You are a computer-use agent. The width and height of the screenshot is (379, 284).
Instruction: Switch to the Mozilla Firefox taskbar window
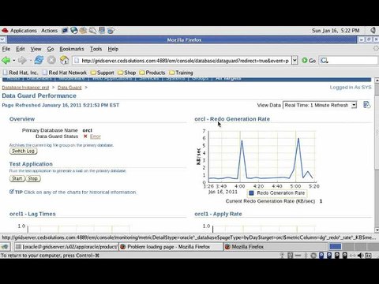coord(275,247)
